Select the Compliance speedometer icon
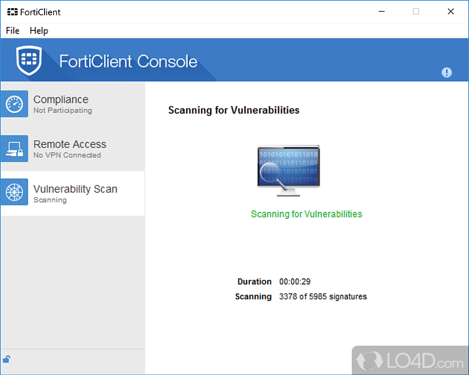The width and height of the screenshot is (469, 375). (15, 104)
